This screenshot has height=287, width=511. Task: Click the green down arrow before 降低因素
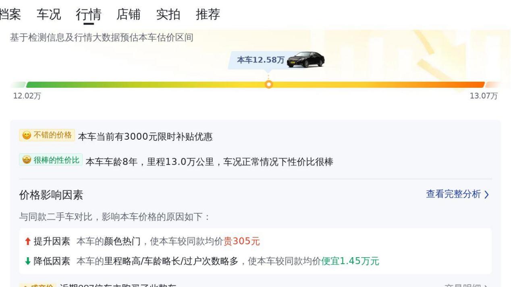tap(27, 261)
